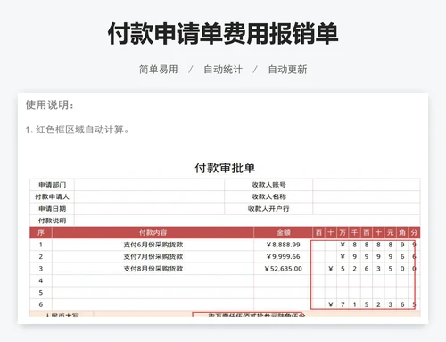Click the empty 付款内容 cell in row 4
Image resolution: width=446 pixels, height=342 pixels.
coord(153,280)
